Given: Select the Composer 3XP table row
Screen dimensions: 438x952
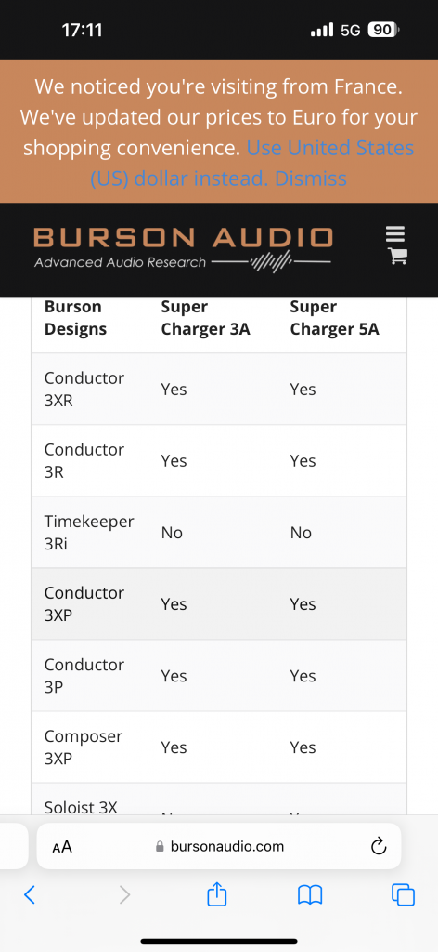Looking at the screenshot, I should (219, 747).
